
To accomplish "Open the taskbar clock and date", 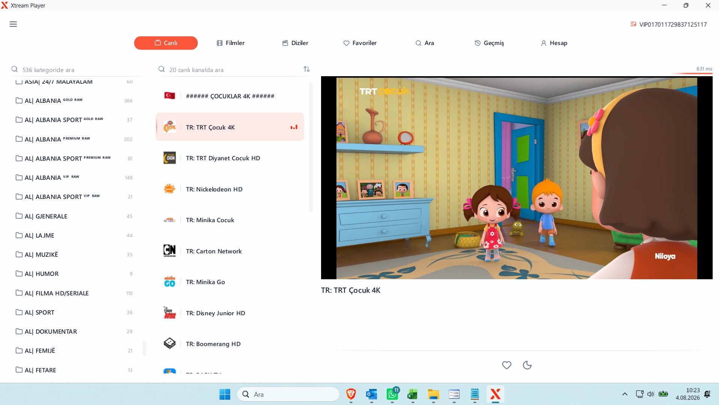I will coord(688,394).
